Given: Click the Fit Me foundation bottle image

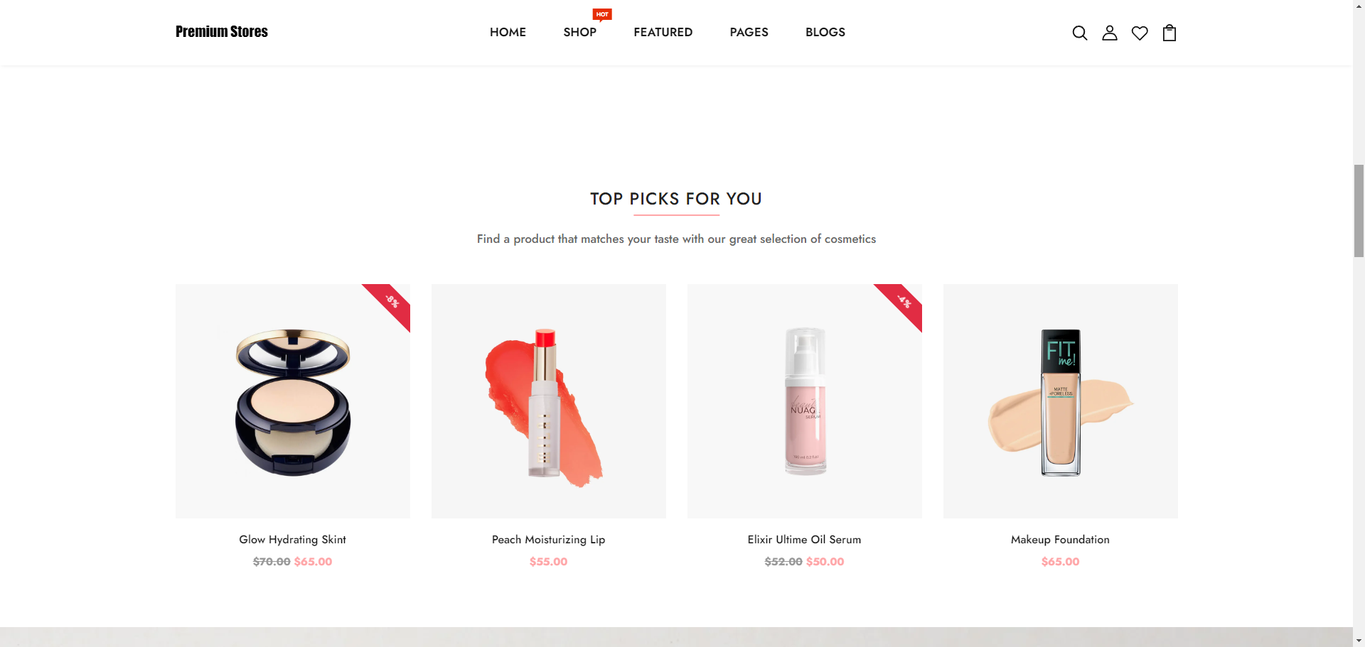Looking at the screenshot, I should pyautogui.click(x=1061, y=401).
